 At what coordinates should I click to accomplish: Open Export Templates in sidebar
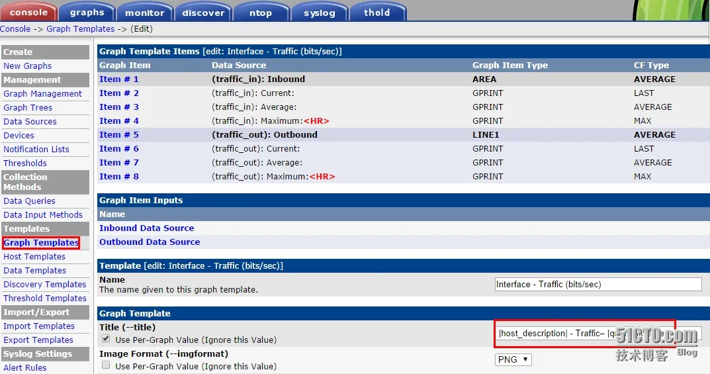coord(38,340)
